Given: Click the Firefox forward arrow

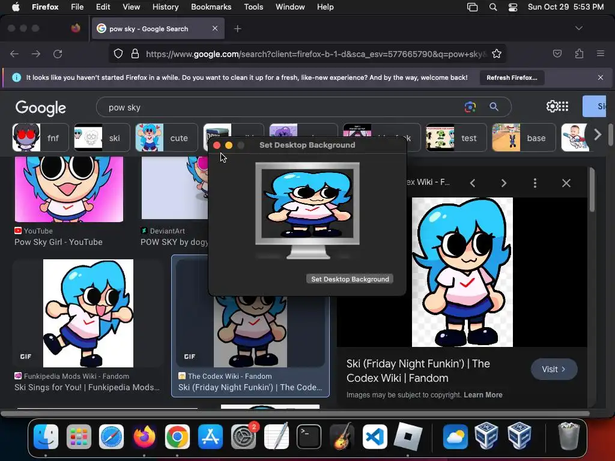Looking at the screenshot, I should (36, 53).
